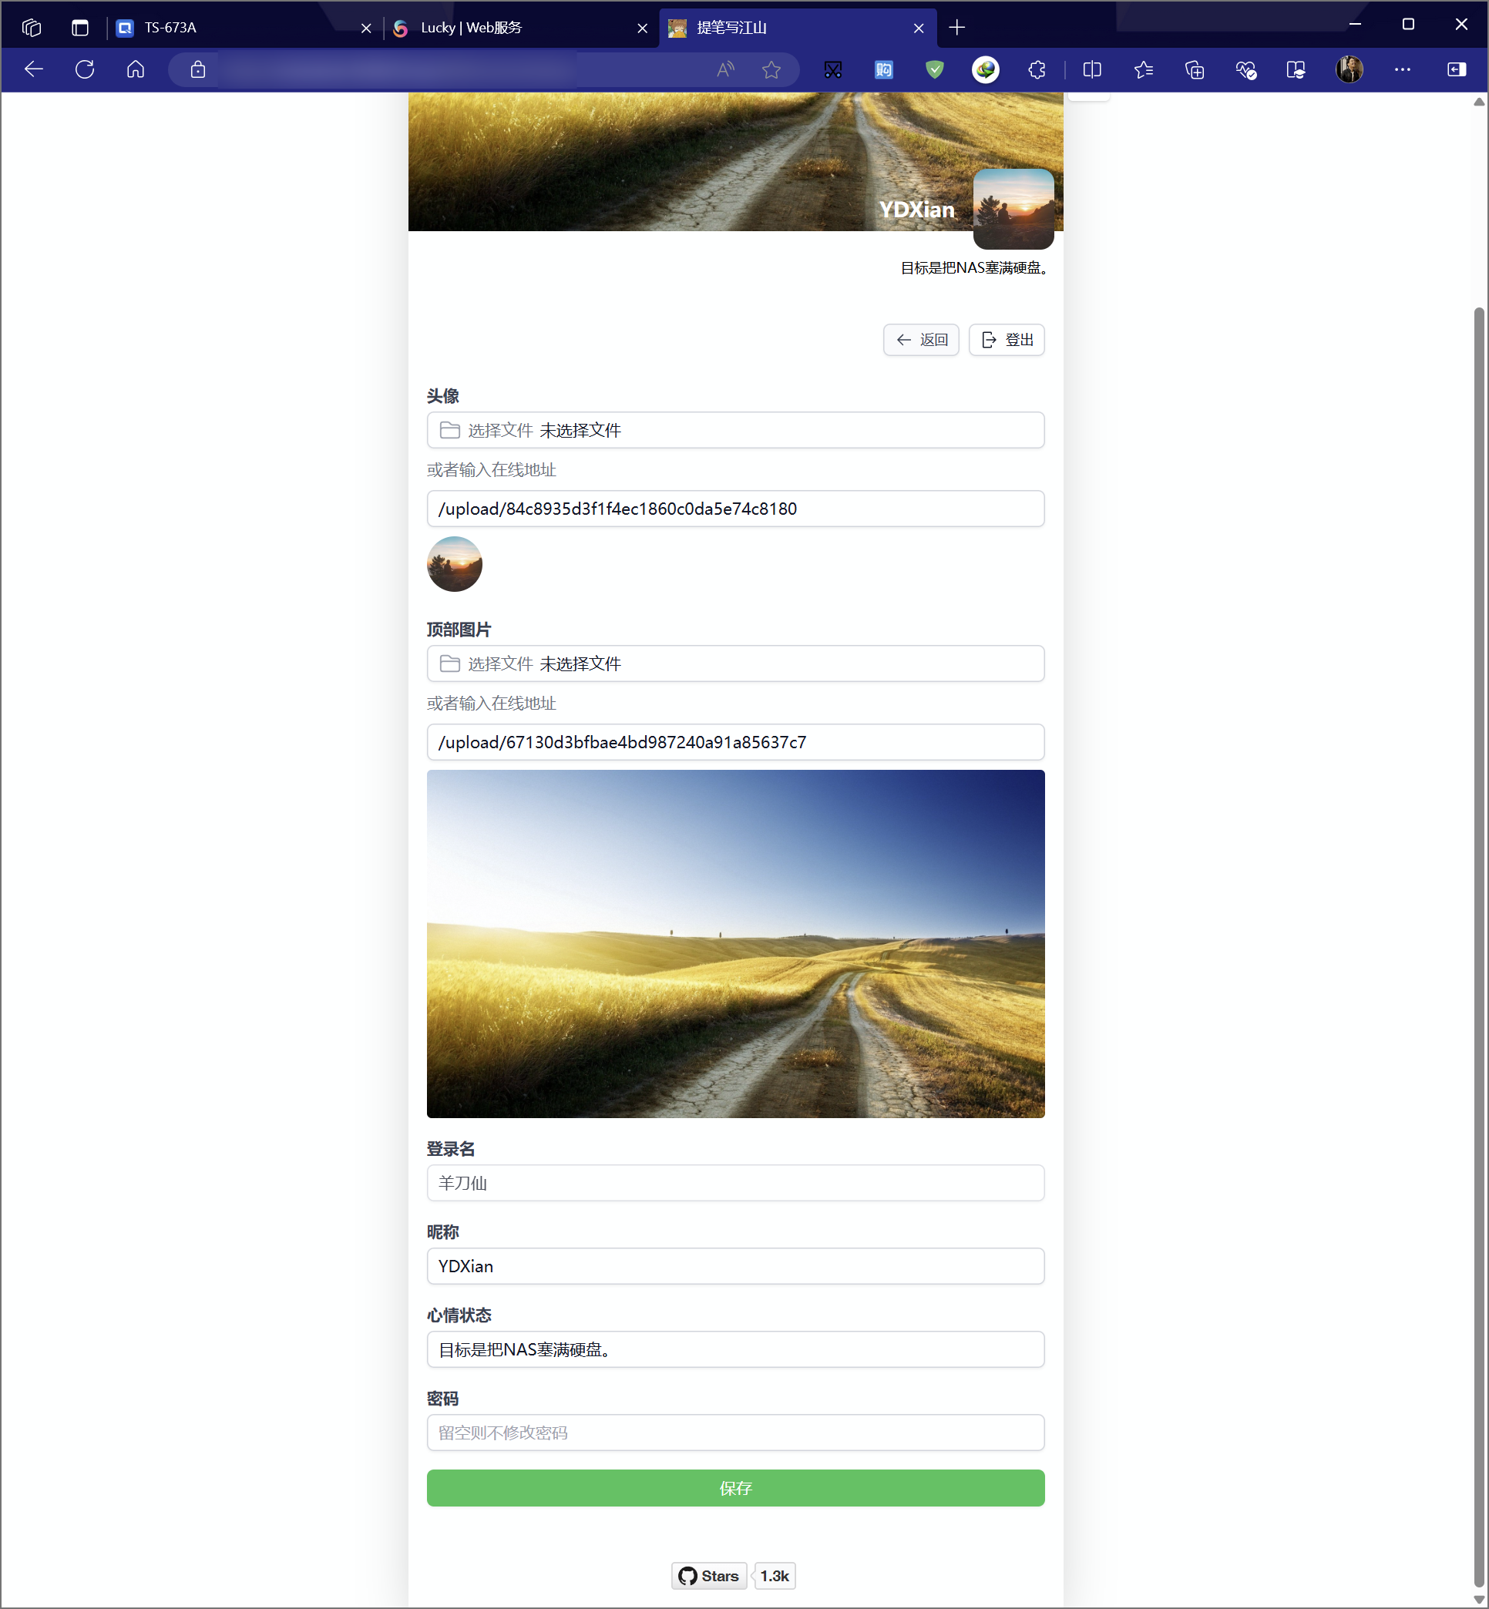Go to browser home page
This screenshot has height=1609, width=1489.
pyautogui.click(x=136, y=69)
